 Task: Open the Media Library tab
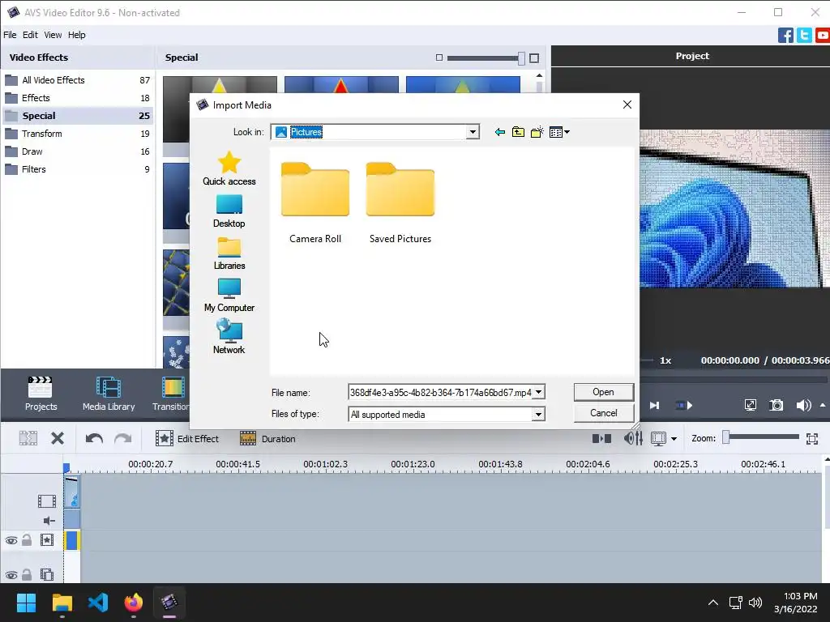(109, 394)
